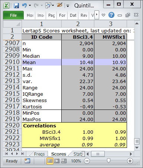Click the italic average label cell
143x168 pixels.
pos(42,145)
